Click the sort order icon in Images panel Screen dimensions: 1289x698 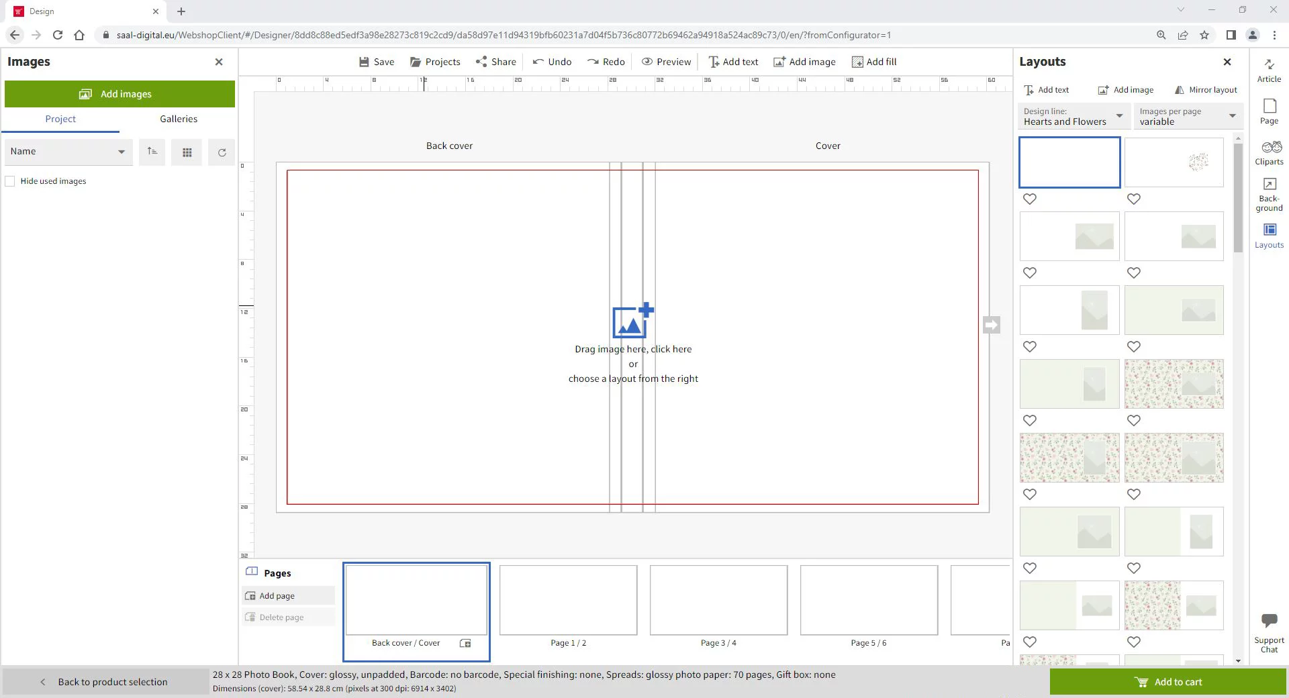click(x=152, y=152)
